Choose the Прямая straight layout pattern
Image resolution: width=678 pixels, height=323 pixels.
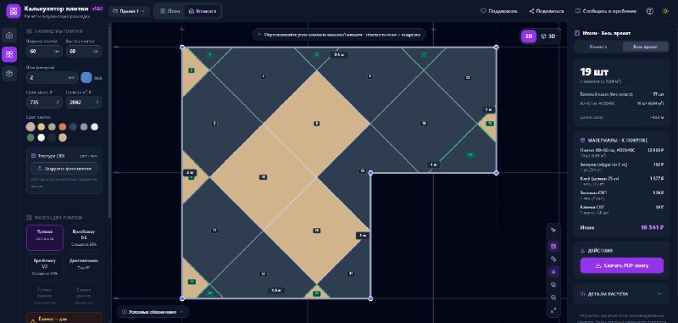click(45, 237)
